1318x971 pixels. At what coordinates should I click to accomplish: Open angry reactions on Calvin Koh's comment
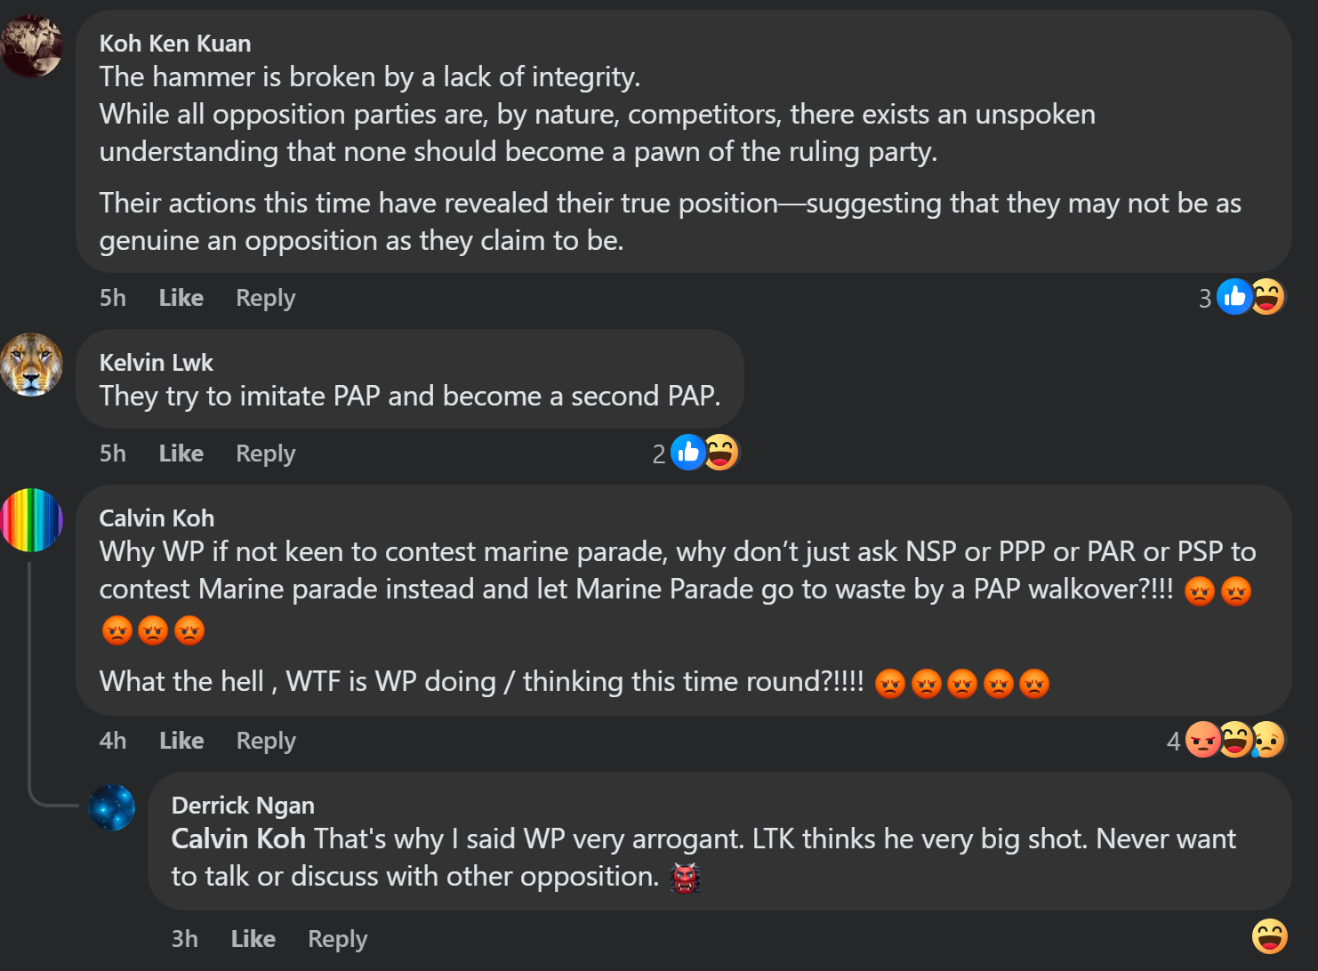coord(1202,740)
